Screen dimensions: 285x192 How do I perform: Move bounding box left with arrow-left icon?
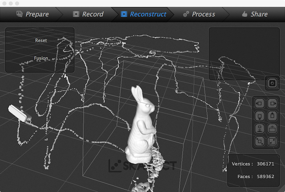pyautogui.click(x=260, y=104)
